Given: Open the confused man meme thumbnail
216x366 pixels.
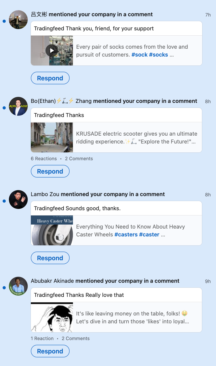Looking at the screenshot, I should pos(52,317).
